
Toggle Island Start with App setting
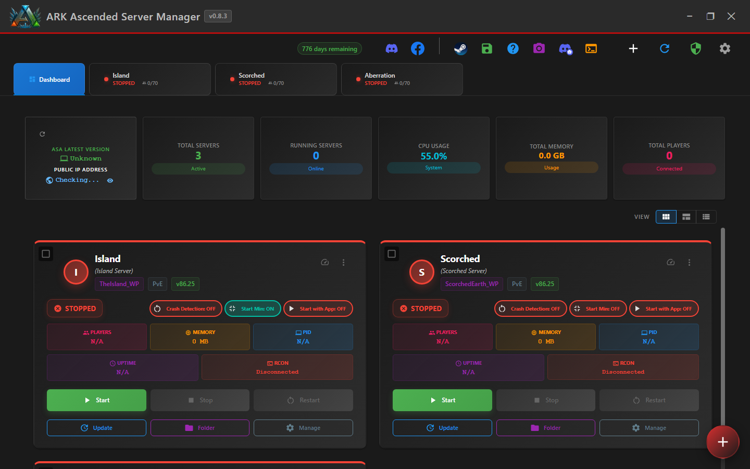coord(318,308)
